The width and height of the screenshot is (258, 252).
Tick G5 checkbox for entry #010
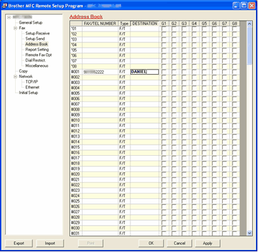pyautogui.click(x=204, y=120)
